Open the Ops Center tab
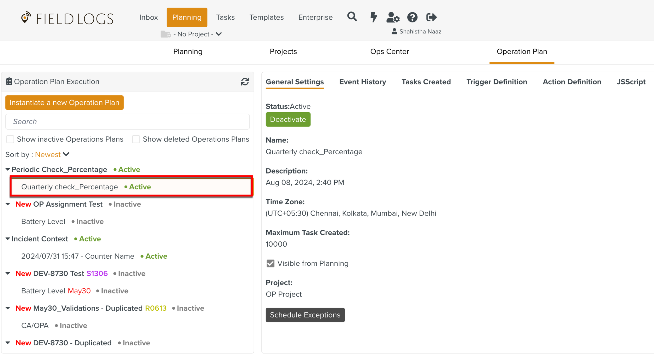This screenshot has height=354, width=654. click(x=389, y=52)
